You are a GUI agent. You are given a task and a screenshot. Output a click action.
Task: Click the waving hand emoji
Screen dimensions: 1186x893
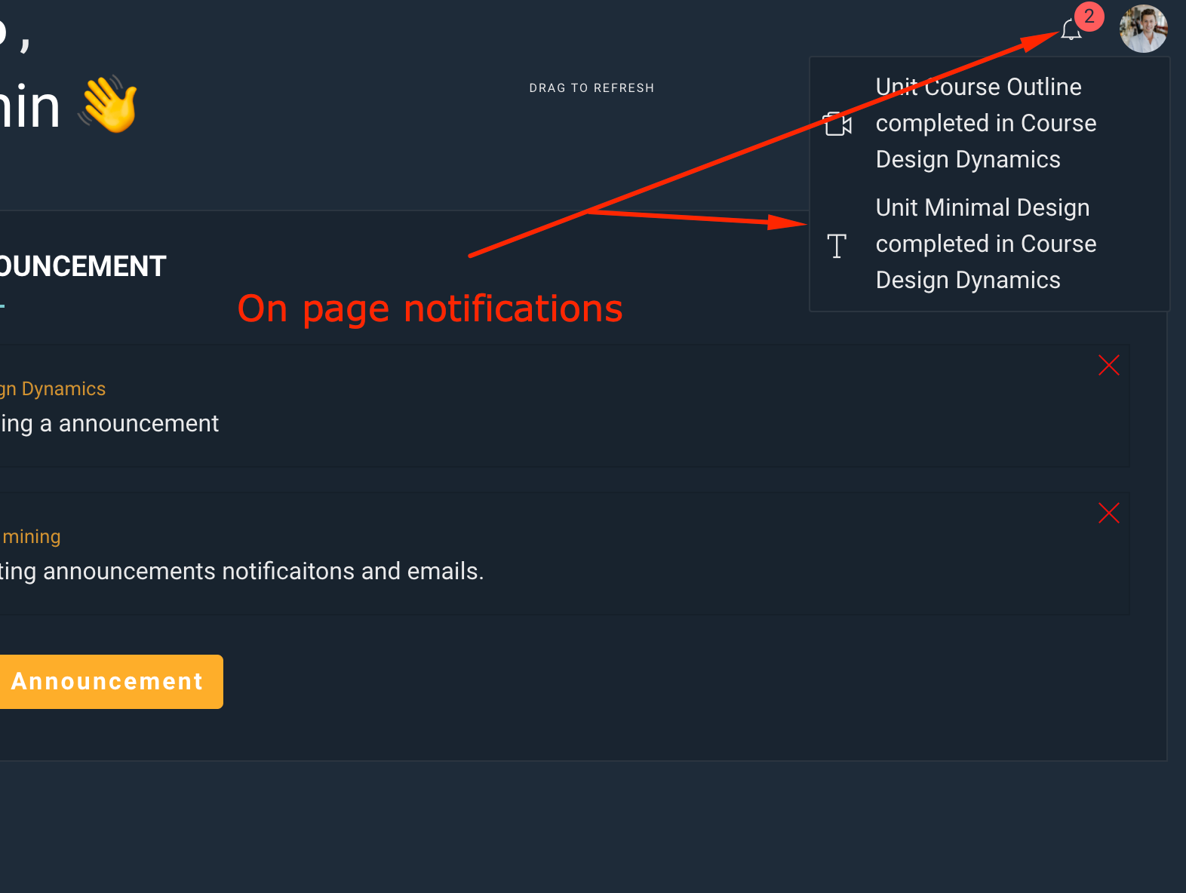pos(110,104)
